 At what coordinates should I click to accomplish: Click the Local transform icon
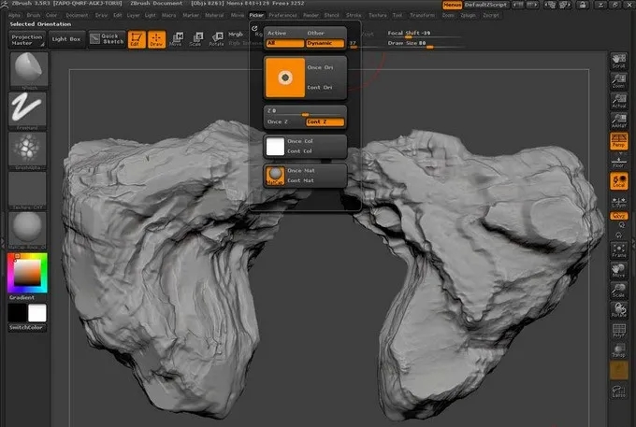(x=618, y=180)
